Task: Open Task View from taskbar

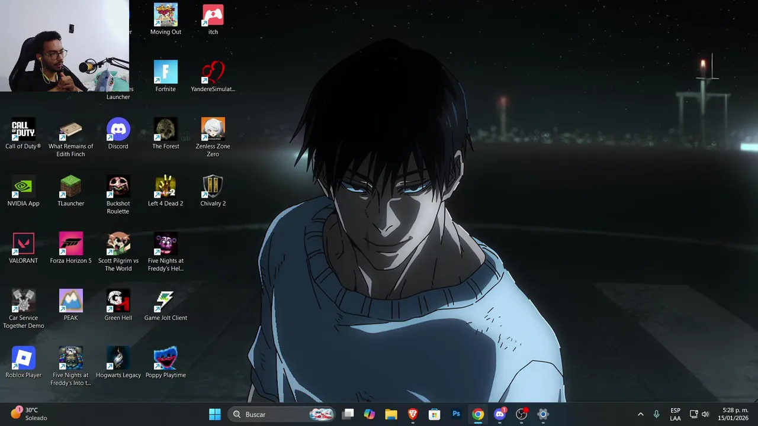Action: click(348, 414)
